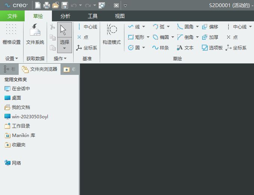254x195 pixels.
Task: Click the Paste clipboard icon
Action: [53, 48]
